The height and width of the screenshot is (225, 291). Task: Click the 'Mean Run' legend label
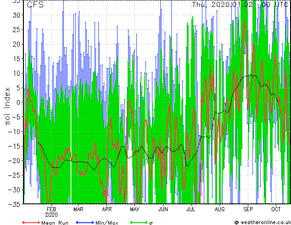[x=55, y=223]
